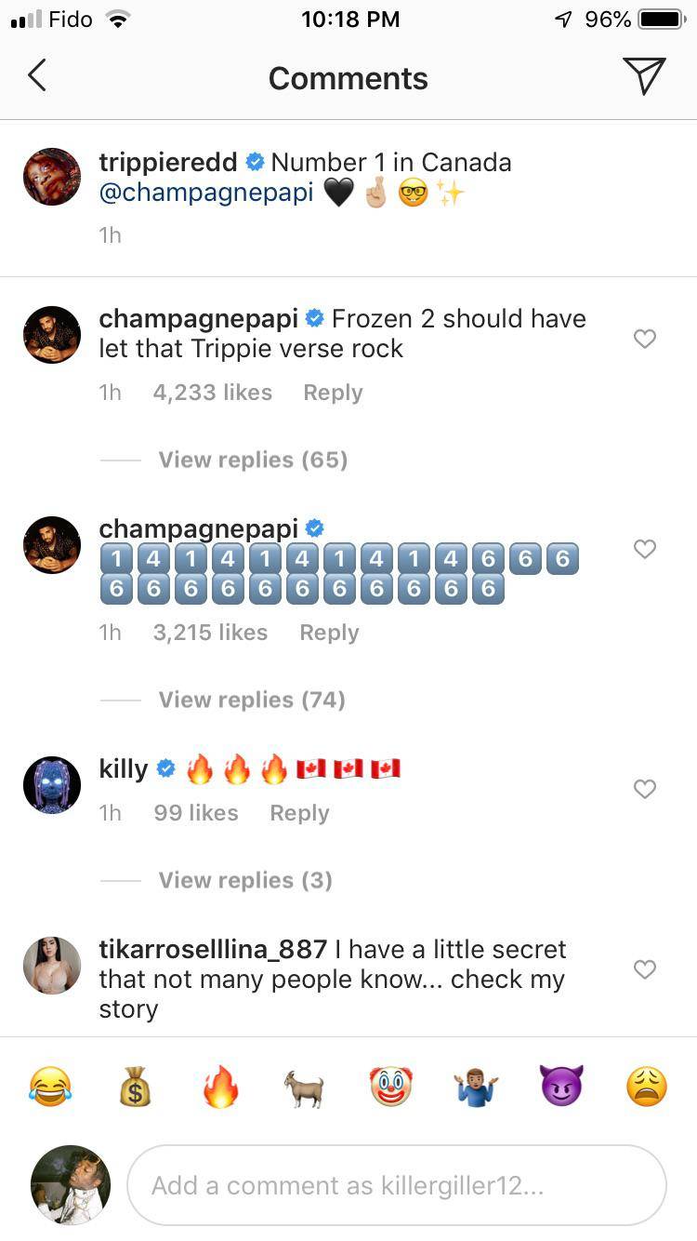Like tikarrosellina_887's comment
The height and width of the screenshot is (1241, 697).
tap(645, 969)
